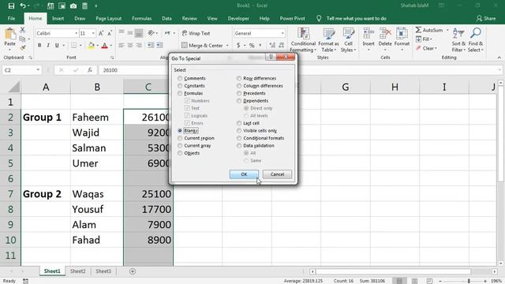Open the General number format dropdown
This screenshot has height=284, width=505.
click(282, 33)
